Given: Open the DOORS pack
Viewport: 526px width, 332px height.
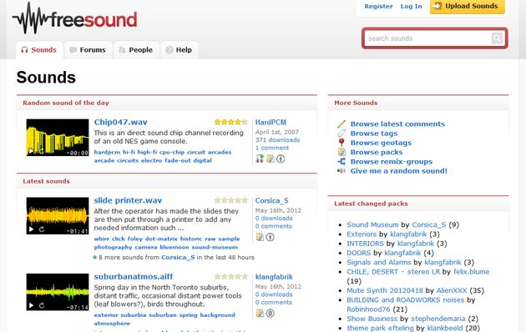Looking at the screenshot, I should click(x=359, y=253).
